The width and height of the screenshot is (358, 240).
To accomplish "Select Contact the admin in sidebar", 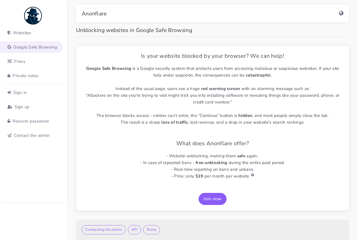I will [x=32, y=135].
